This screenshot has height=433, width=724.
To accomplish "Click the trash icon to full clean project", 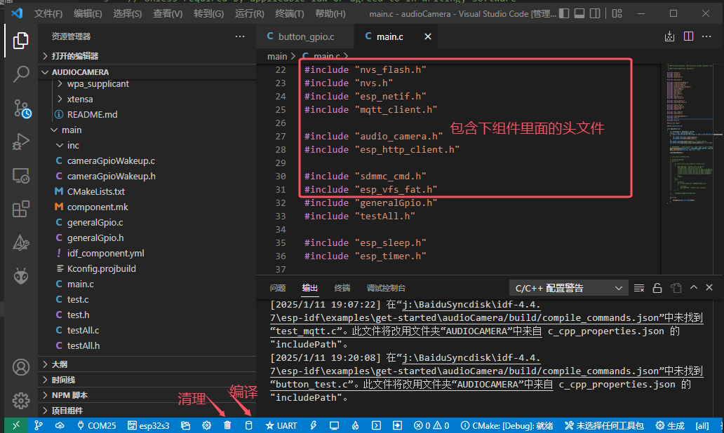I will [227, 425].
